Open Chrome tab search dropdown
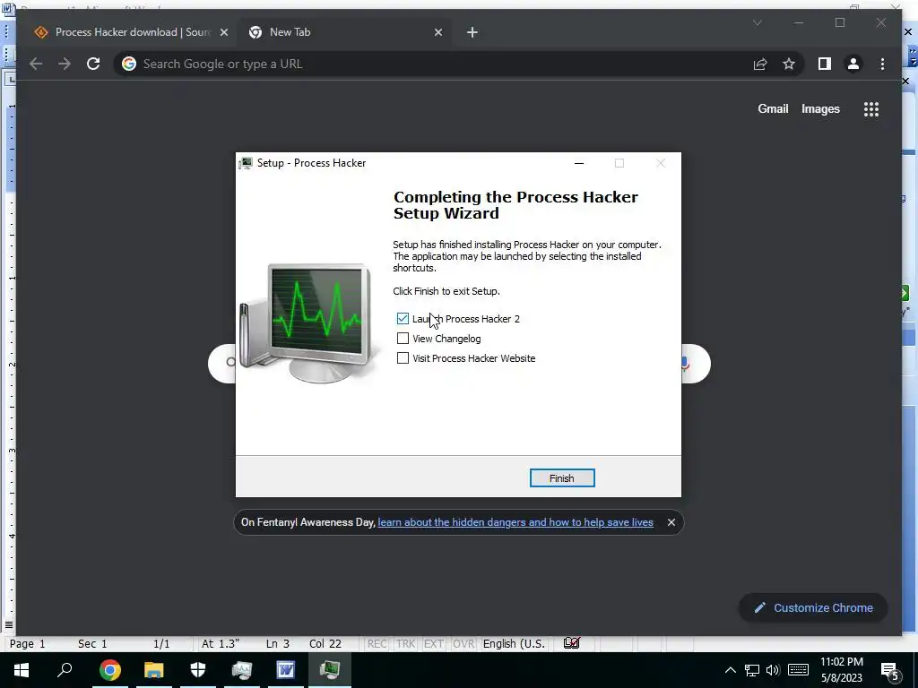The image size is (918, 688). [757, 22]
